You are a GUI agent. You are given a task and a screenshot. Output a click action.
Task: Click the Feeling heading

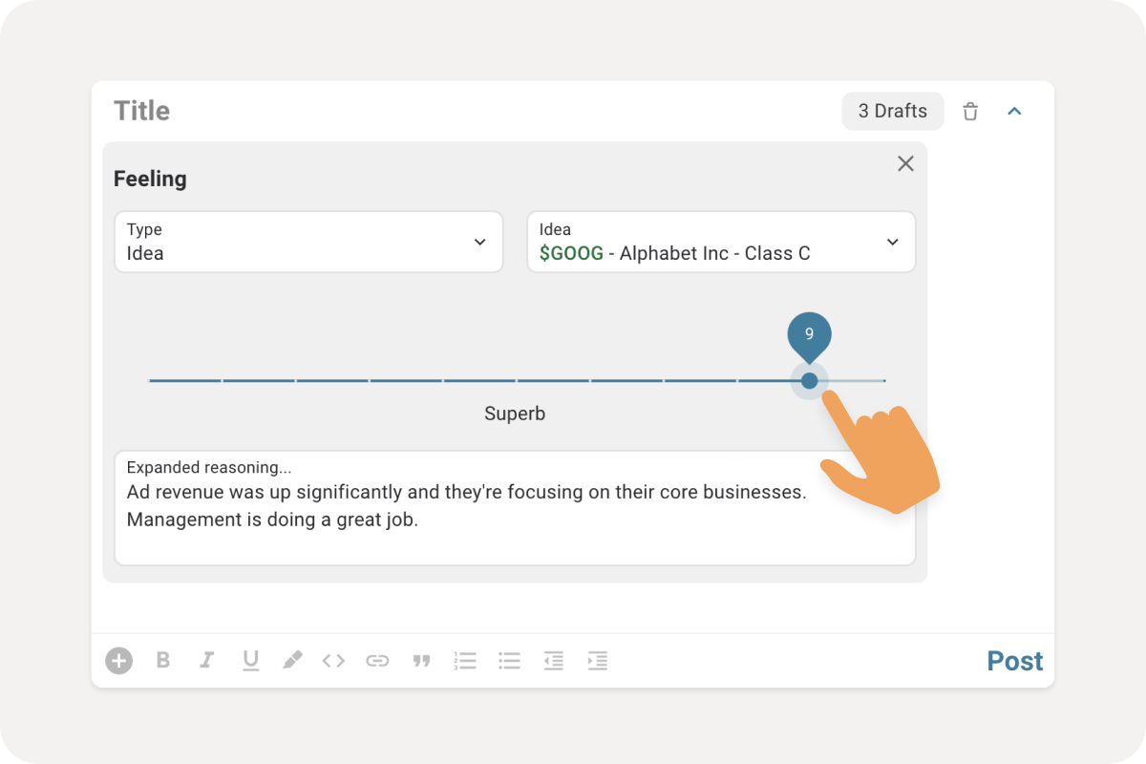(x=150, y=179)
